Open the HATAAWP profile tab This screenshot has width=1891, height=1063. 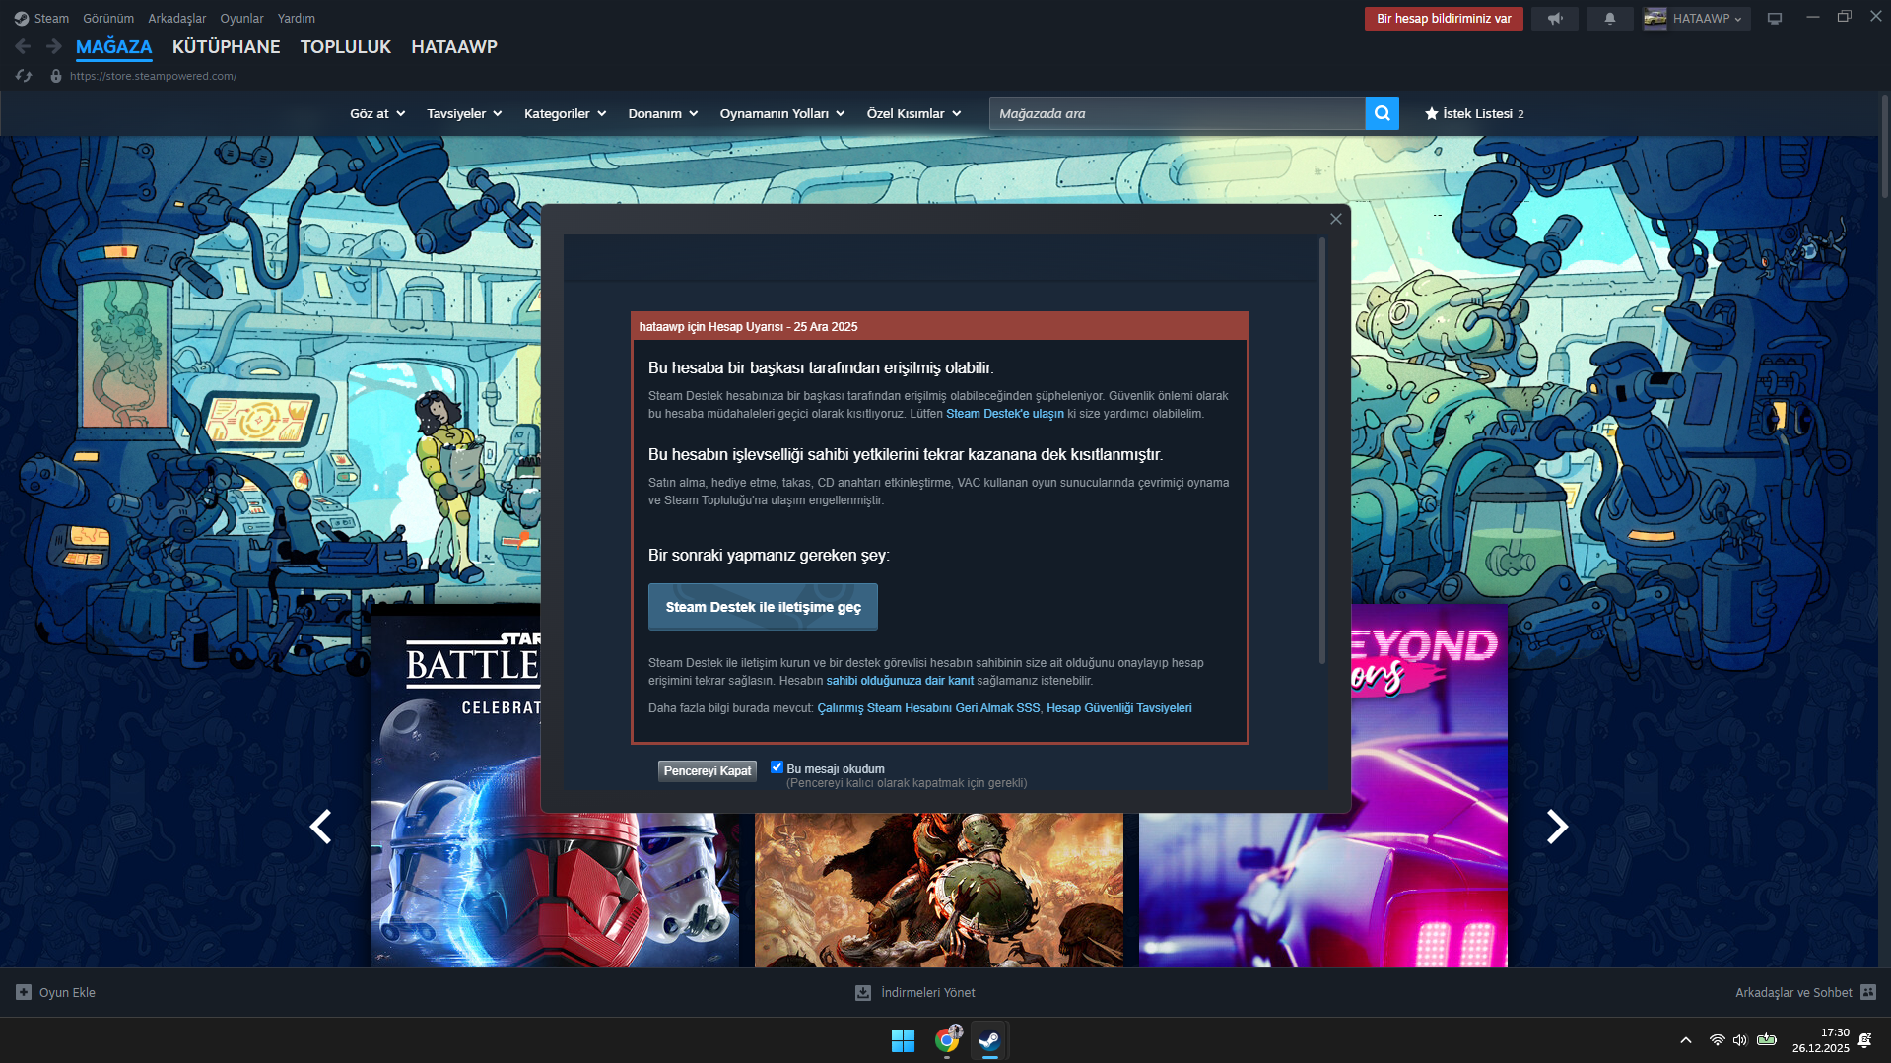[x=454, y=46]
